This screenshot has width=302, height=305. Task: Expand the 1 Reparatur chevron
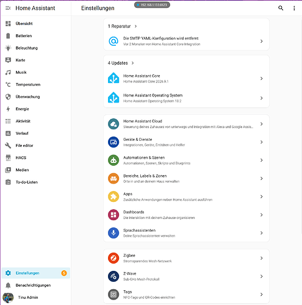click(135, 26)
